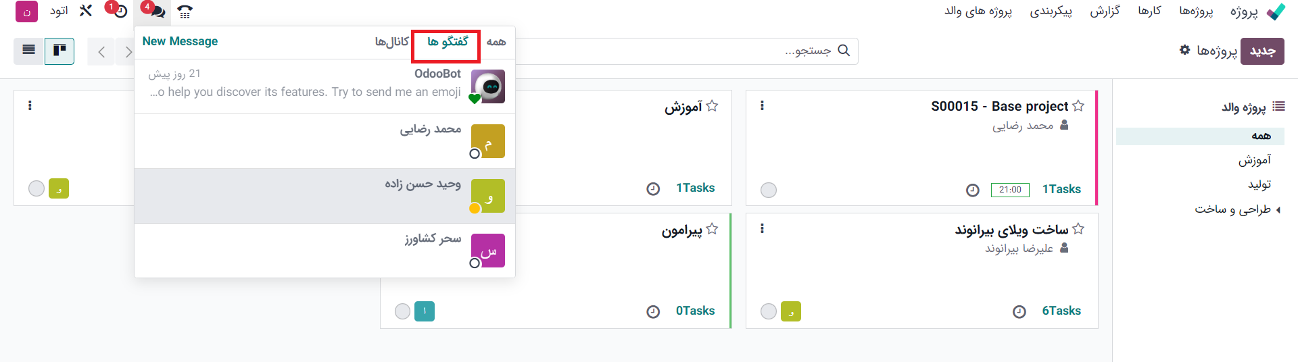
Task: Star the S00015 - Base project
Action: pos(1078,106)
